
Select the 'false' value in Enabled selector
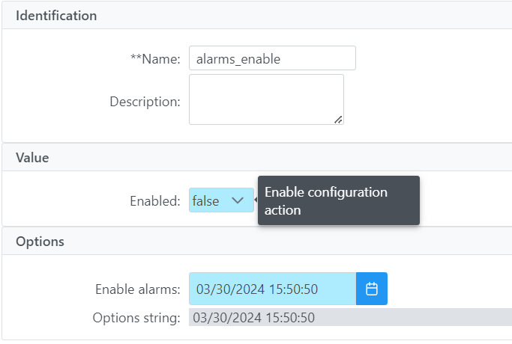click(206, 200)
